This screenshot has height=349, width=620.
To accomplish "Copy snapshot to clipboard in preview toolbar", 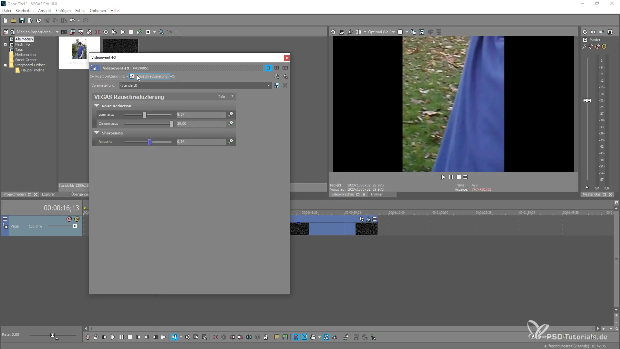I will point(413,32).
